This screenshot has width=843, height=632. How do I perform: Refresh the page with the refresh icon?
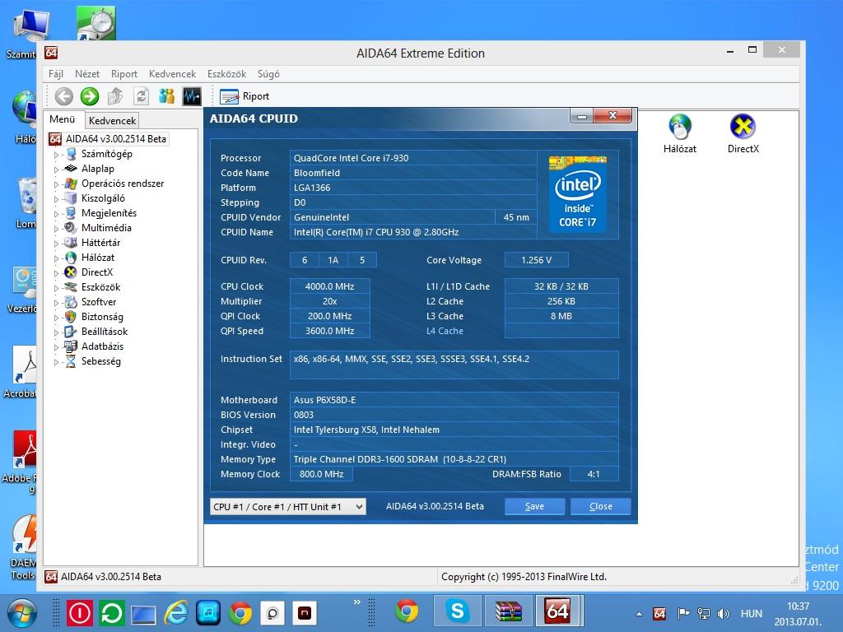pos(142,96)
